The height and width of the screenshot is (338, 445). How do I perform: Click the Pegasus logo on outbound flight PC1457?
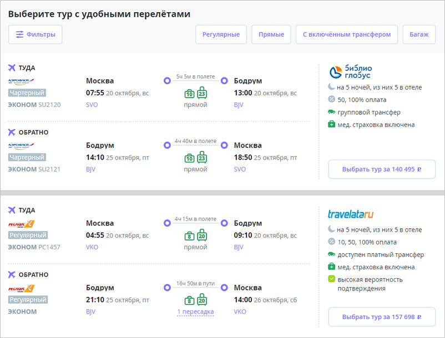21,224
